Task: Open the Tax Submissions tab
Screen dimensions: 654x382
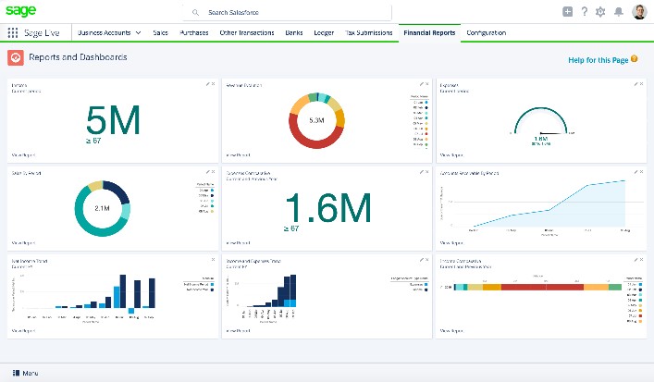Action: click(x=369, y=33)
